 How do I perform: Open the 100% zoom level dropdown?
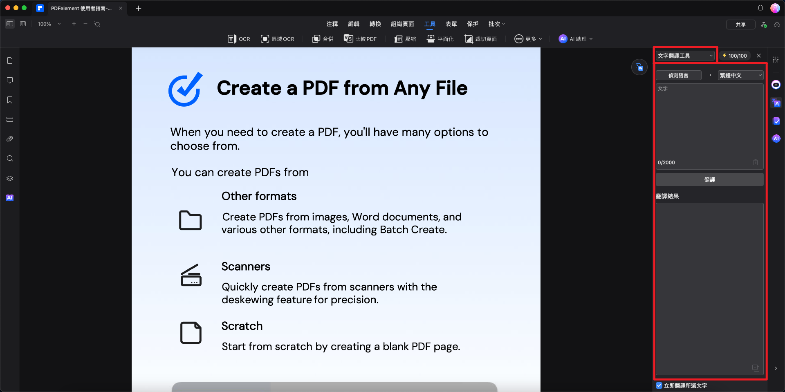coord(49,24)
